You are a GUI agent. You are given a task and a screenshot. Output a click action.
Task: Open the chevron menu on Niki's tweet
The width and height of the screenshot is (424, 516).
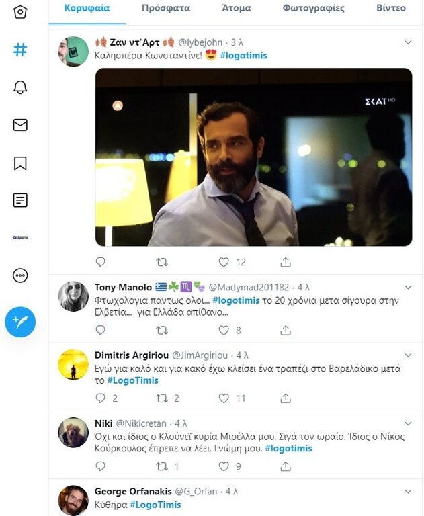click(x=408, y=423)
